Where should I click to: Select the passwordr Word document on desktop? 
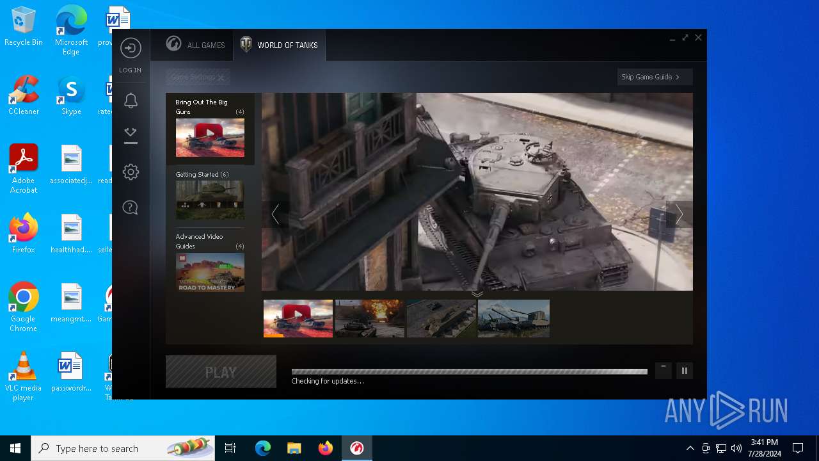click(71, 373)
